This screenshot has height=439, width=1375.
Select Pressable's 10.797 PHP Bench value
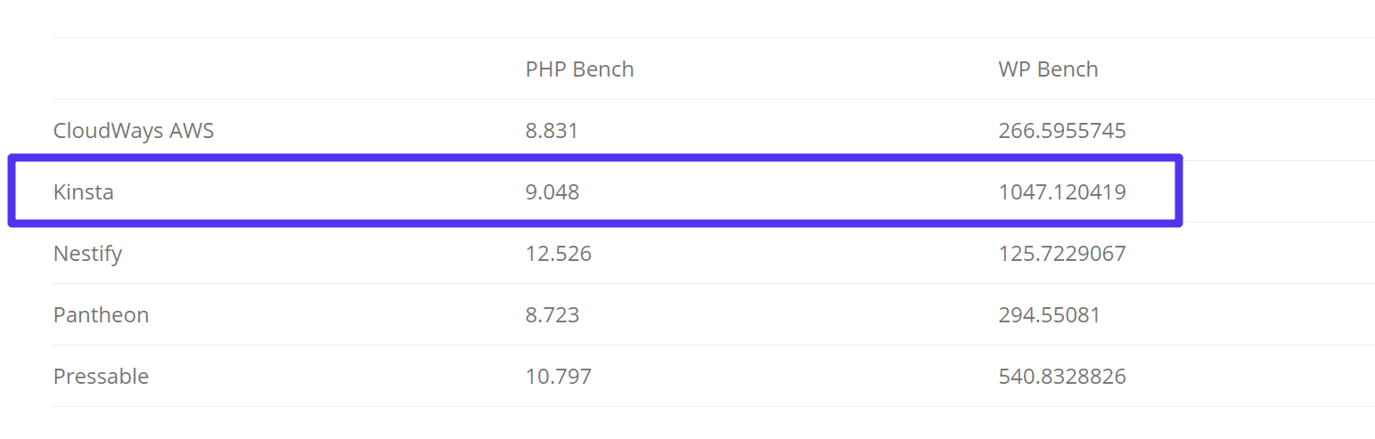558,377
